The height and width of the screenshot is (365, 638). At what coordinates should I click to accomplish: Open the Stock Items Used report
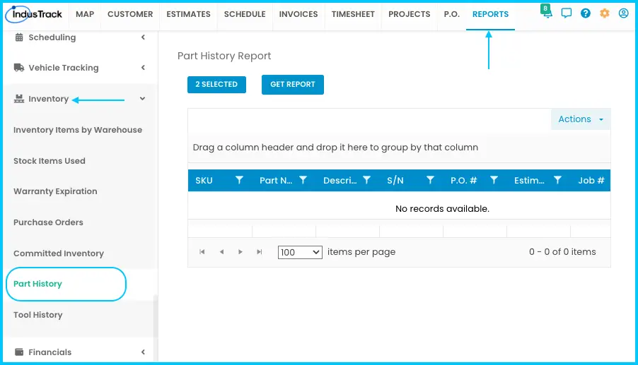tap(50, 161)
